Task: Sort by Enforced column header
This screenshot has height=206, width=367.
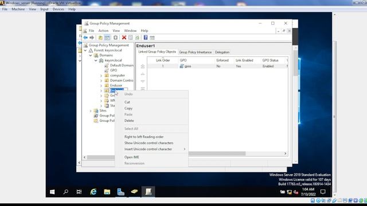Action: (222, 60)
